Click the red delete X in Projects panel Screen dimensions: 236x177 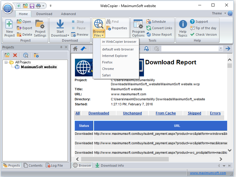coord(15,55)
